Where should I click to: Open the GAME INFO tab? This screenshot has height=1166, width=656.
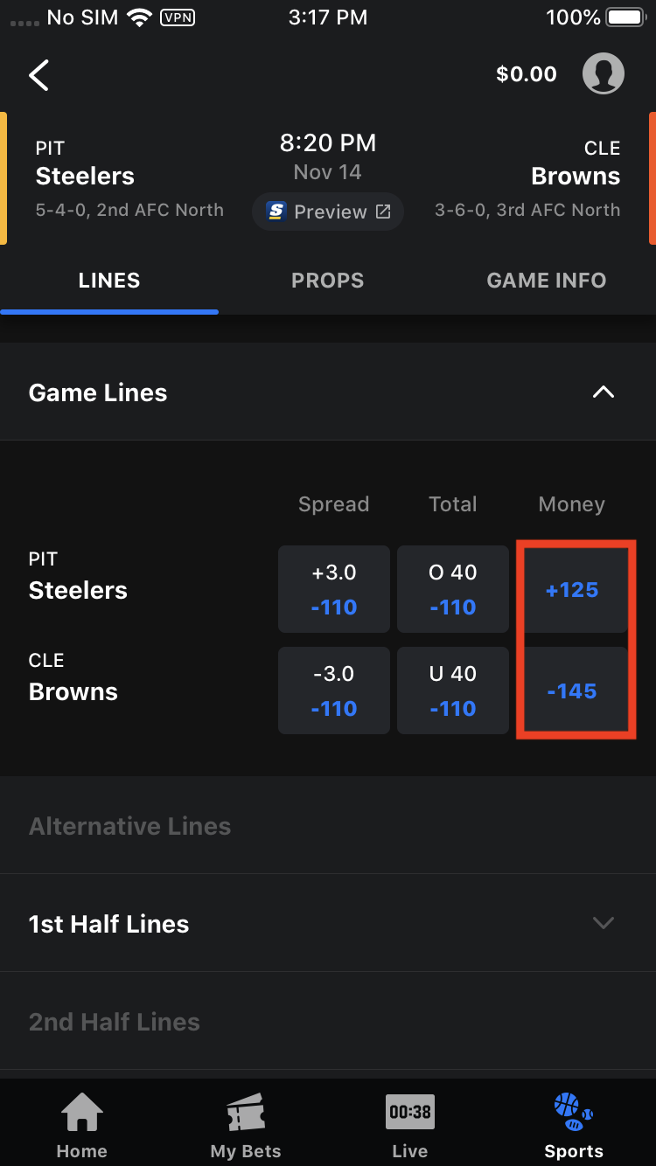pos(546,280)
